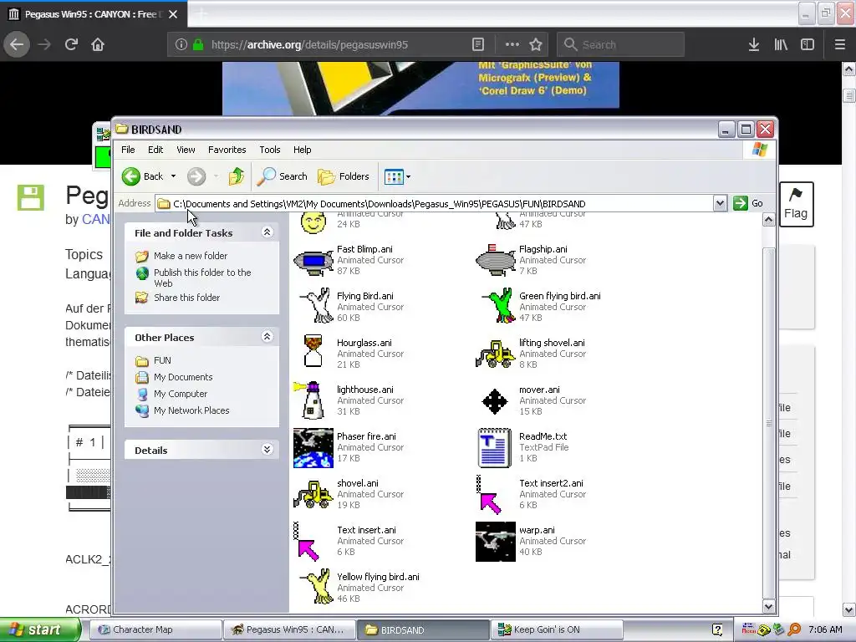The height and width of the screenshot is (642, 856).
Task: Expand the Details panel
Action: coord(267,450)
